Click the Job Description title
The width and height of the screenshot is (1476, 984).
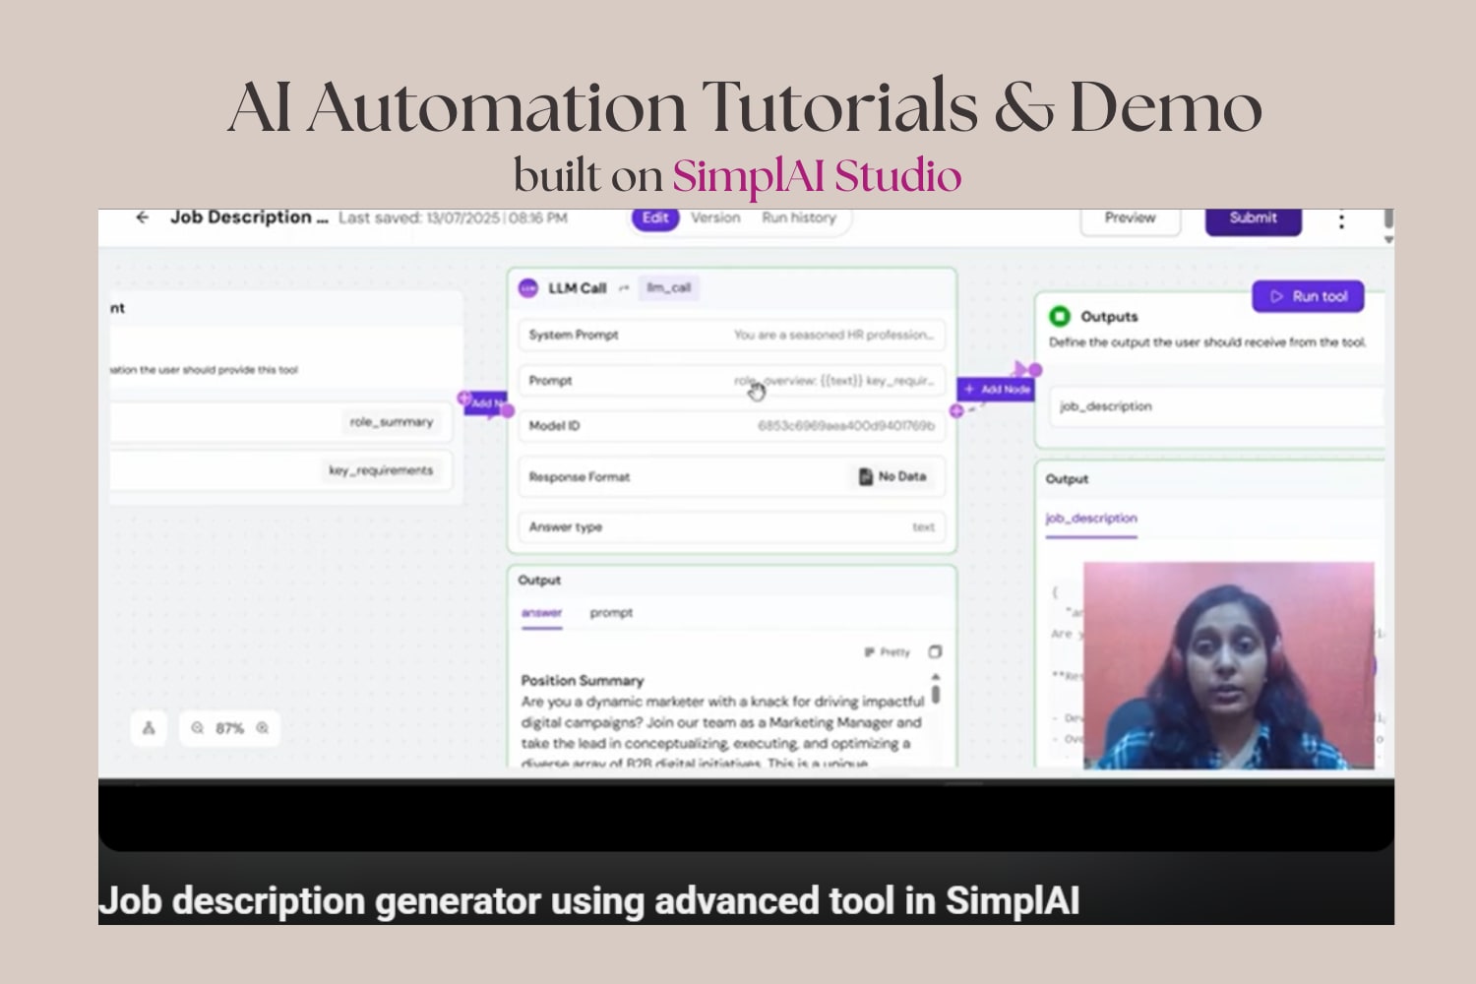[249, 216]
